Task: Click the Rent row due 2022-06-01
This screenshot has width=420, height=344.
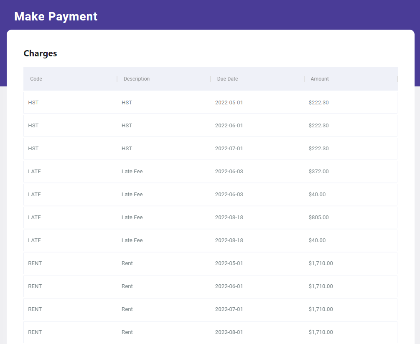Action: (x=210, y=286)
